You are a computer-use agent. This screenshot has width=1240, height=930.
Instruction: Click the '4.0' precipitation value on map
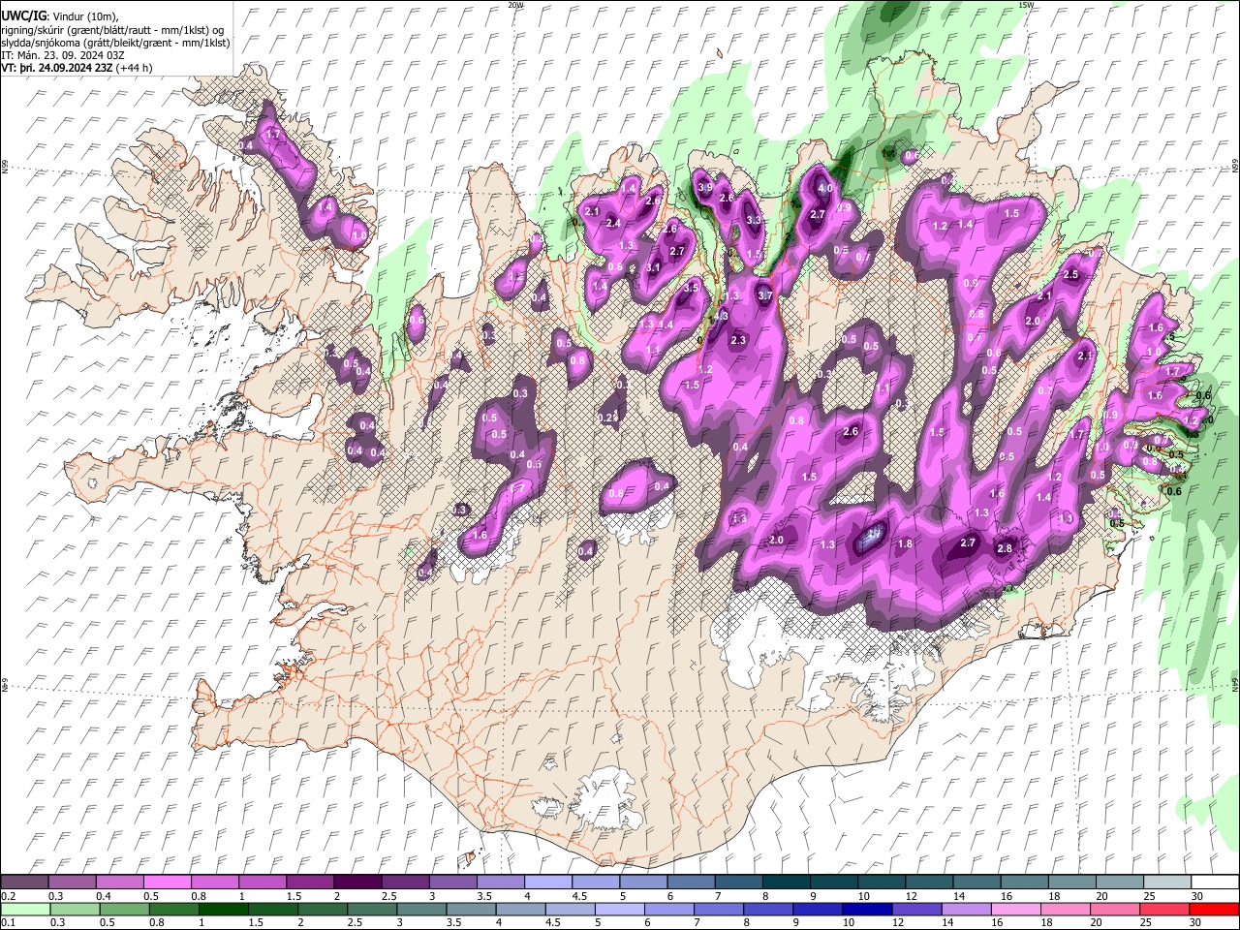[825, 188]
